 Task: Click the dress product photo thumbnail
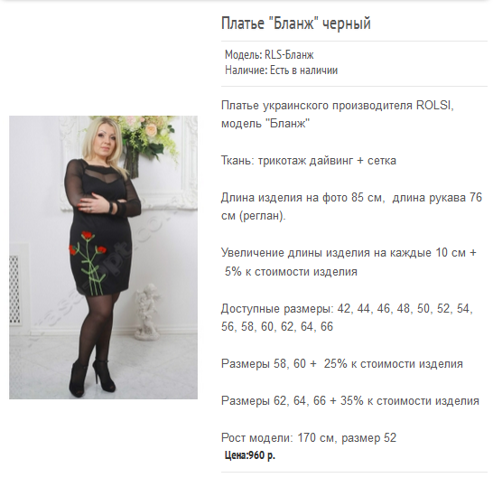[103, 257]
